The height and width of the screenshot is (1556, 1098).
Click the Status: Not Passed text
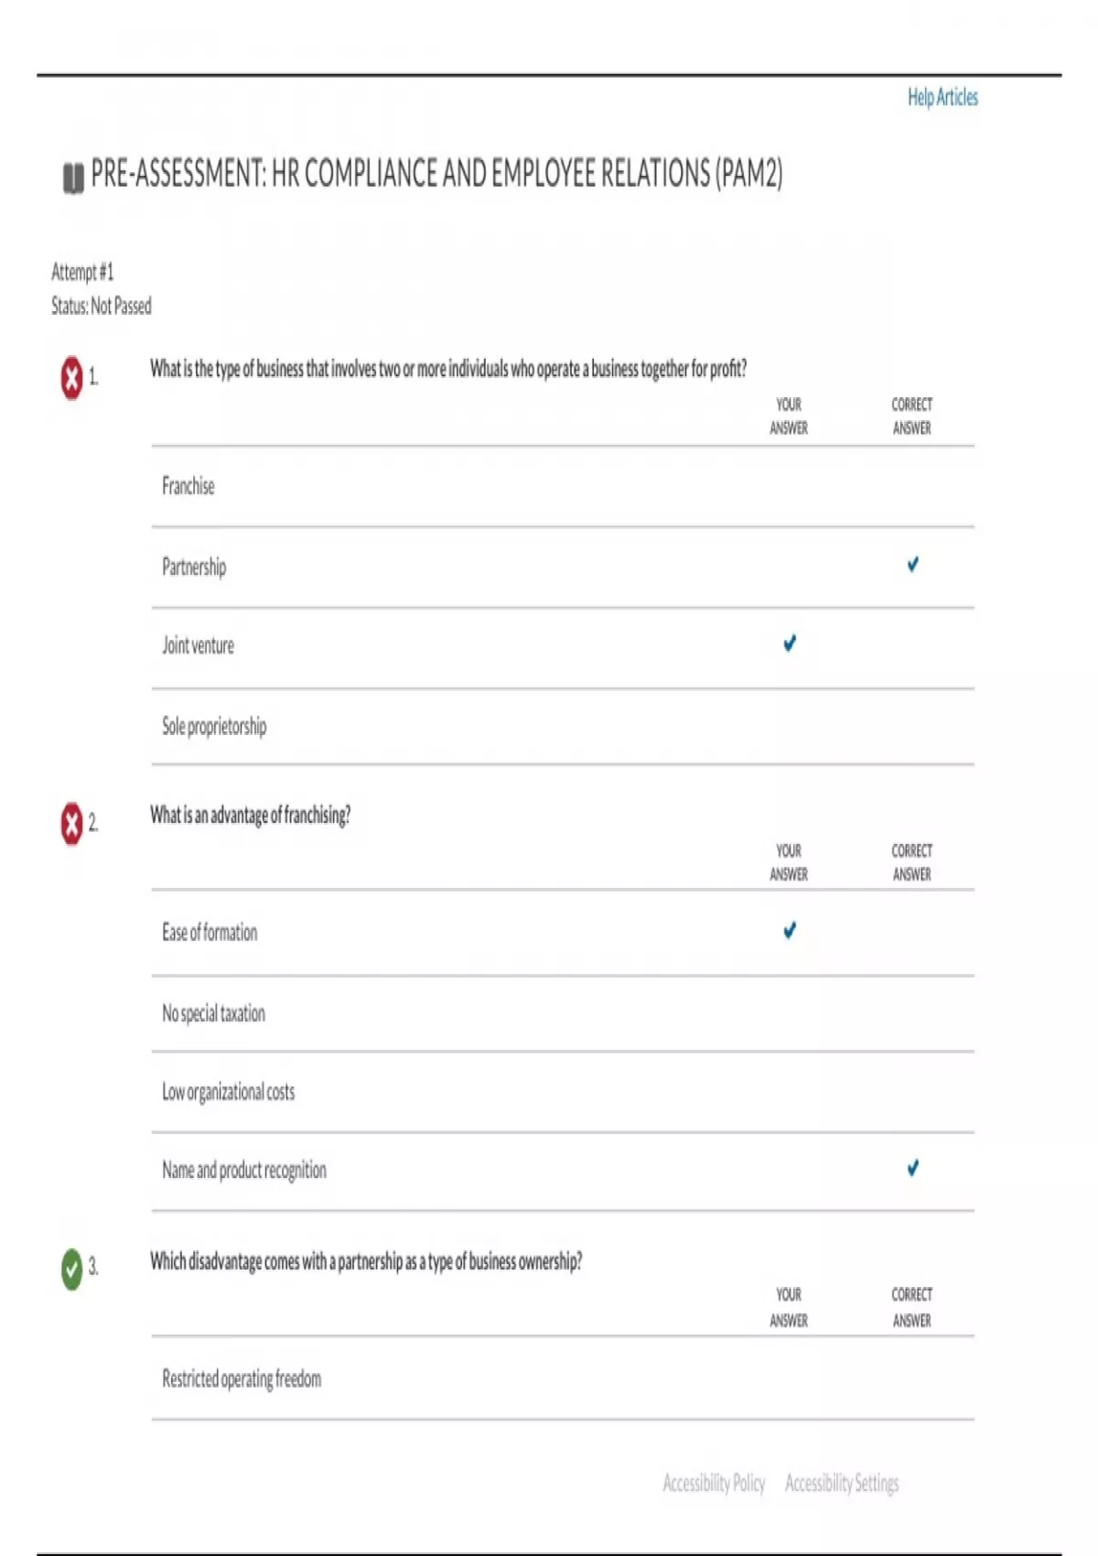click(102, 306)
